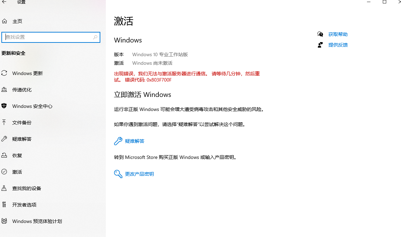Click the Windows 安全中心 shield icon
Screen dimensions: 401x237
coord(4,106)
